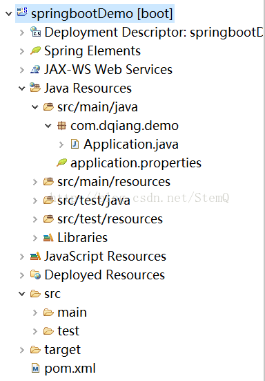
Task: Collapse the Java Resources node
Action: coord(22,89)
